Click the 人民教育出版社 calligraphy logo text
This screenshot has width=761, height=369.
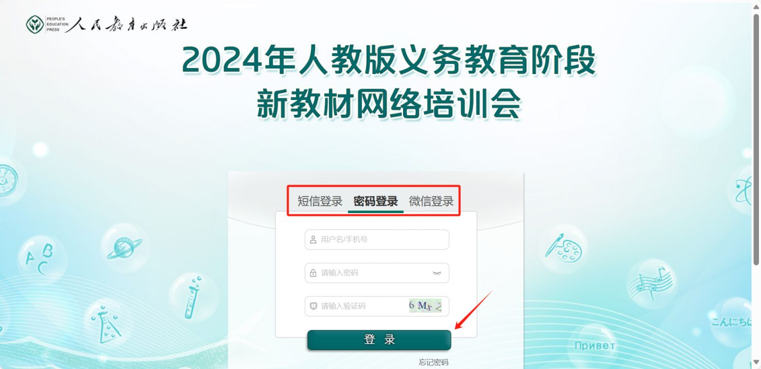click(x=127, y=25)
